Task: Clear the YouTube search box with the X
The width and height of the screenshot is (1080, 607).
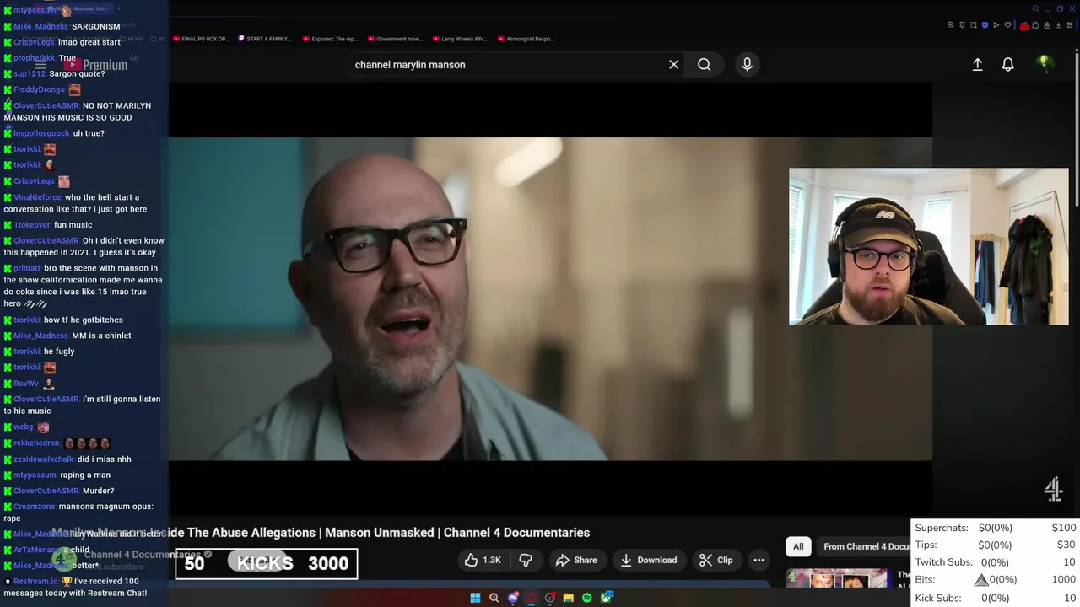Action: click(x=673, y=65)
